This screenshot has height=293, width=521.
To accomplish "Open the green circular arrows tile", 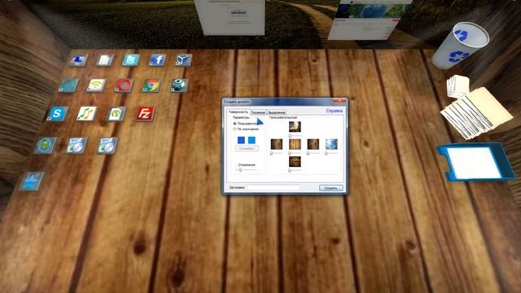I will 46,146.
